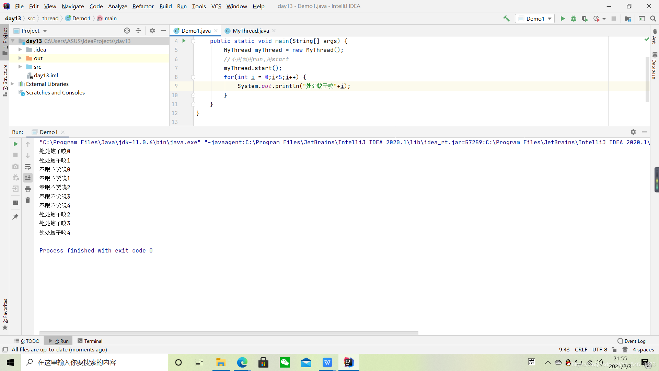Open Run panel settings gear
659x371 pixels.
pos(633,132)
